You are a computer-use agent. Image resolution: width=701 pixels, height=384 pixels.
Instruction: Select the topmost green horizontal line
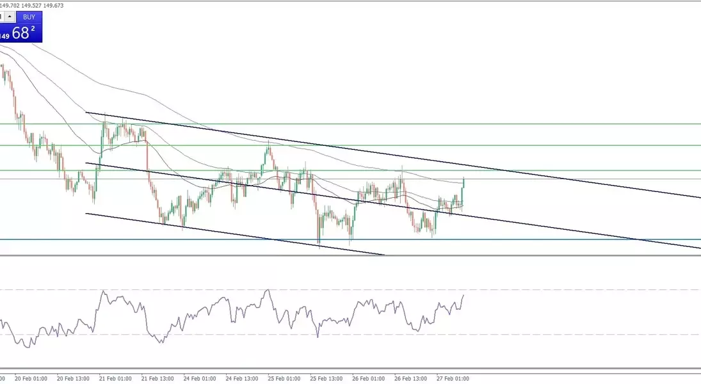(x=576, y=124)
